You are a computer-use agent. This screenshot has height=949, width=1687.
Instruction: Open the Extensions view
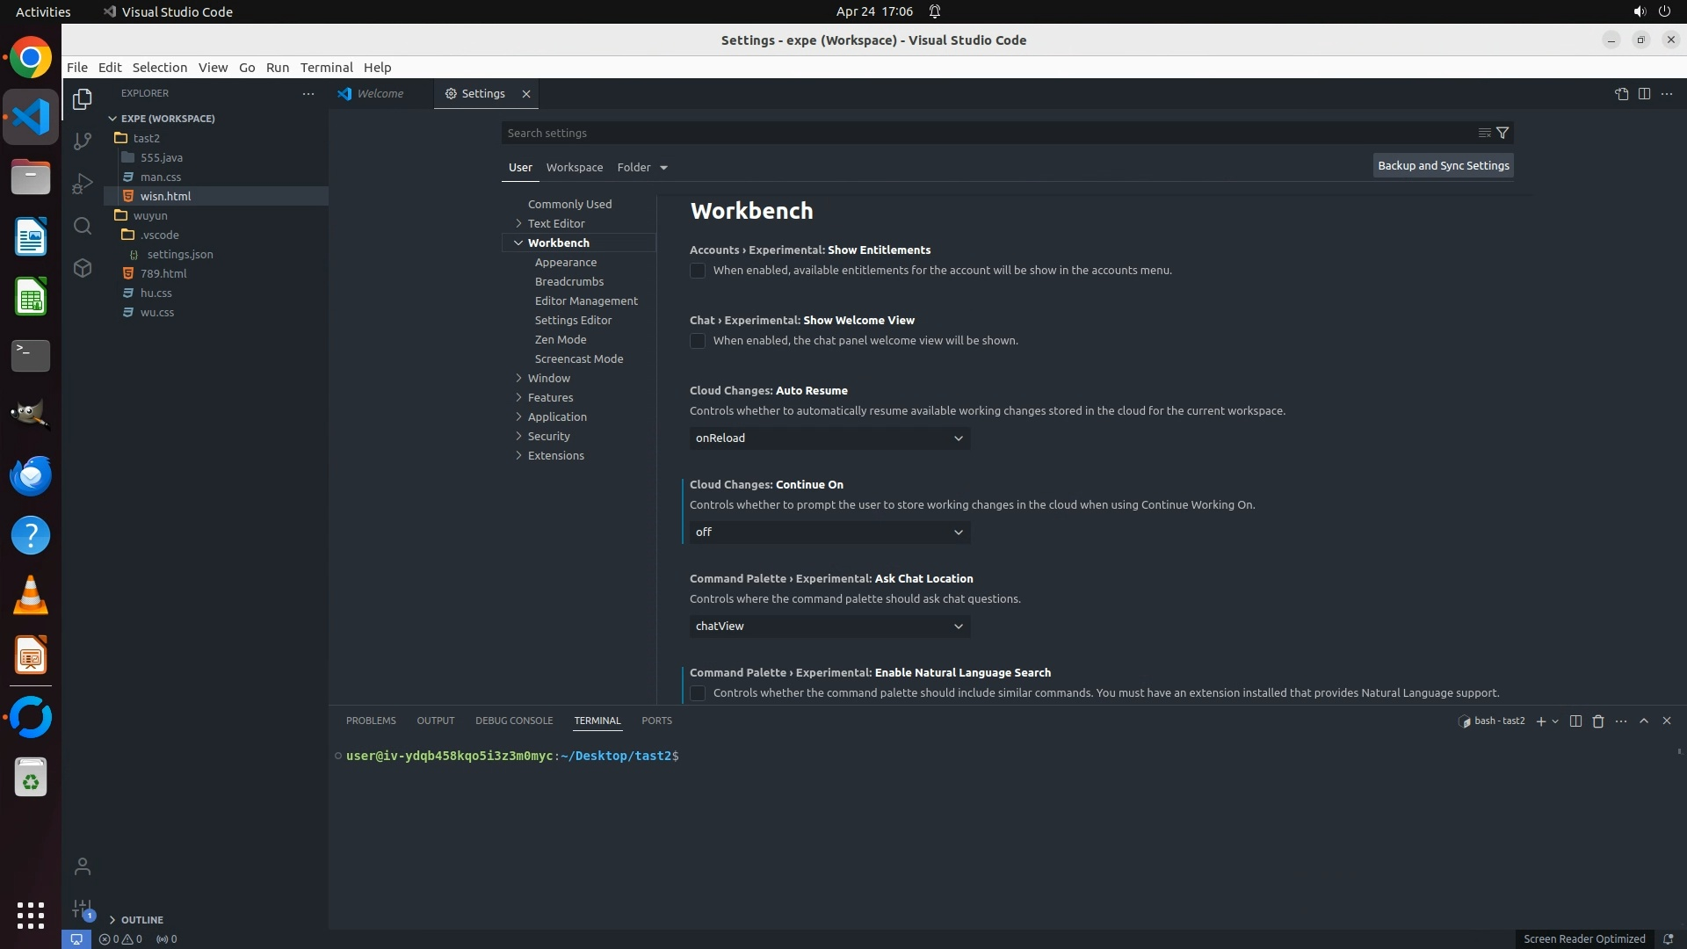pos(83,268)
